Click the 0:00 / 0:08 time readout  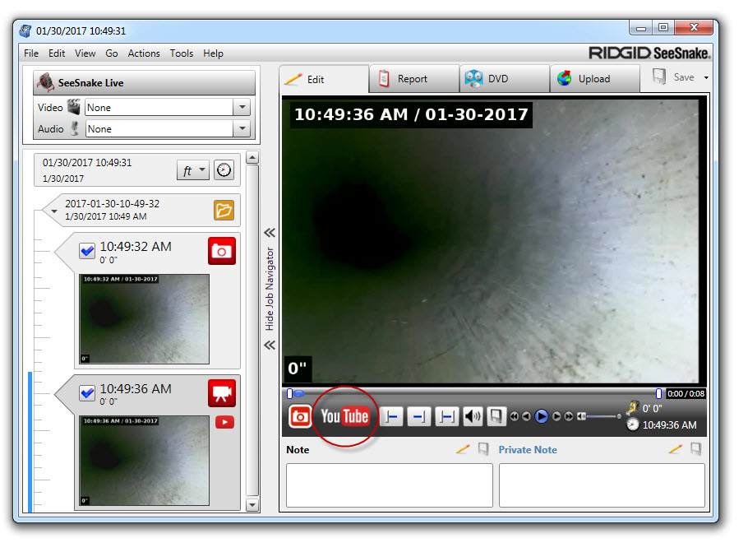[686, 393]
